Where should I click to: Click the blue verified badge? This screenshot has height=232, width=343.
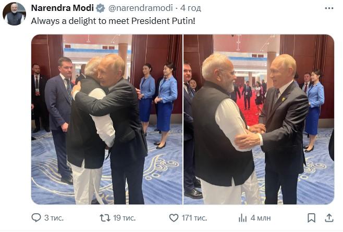point(101,8)
